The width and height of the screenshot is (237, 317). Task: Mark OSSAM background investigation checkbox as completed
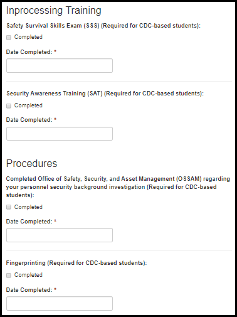(x=9, y=207)
